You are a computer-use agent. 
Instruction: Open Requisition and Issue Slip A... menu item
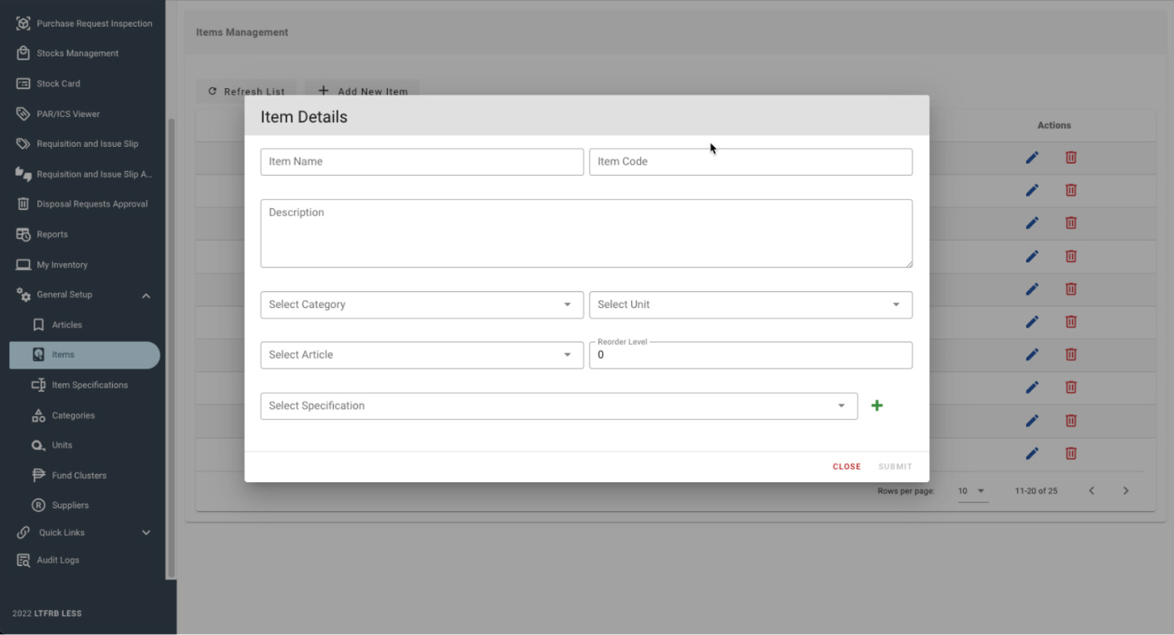85,174
